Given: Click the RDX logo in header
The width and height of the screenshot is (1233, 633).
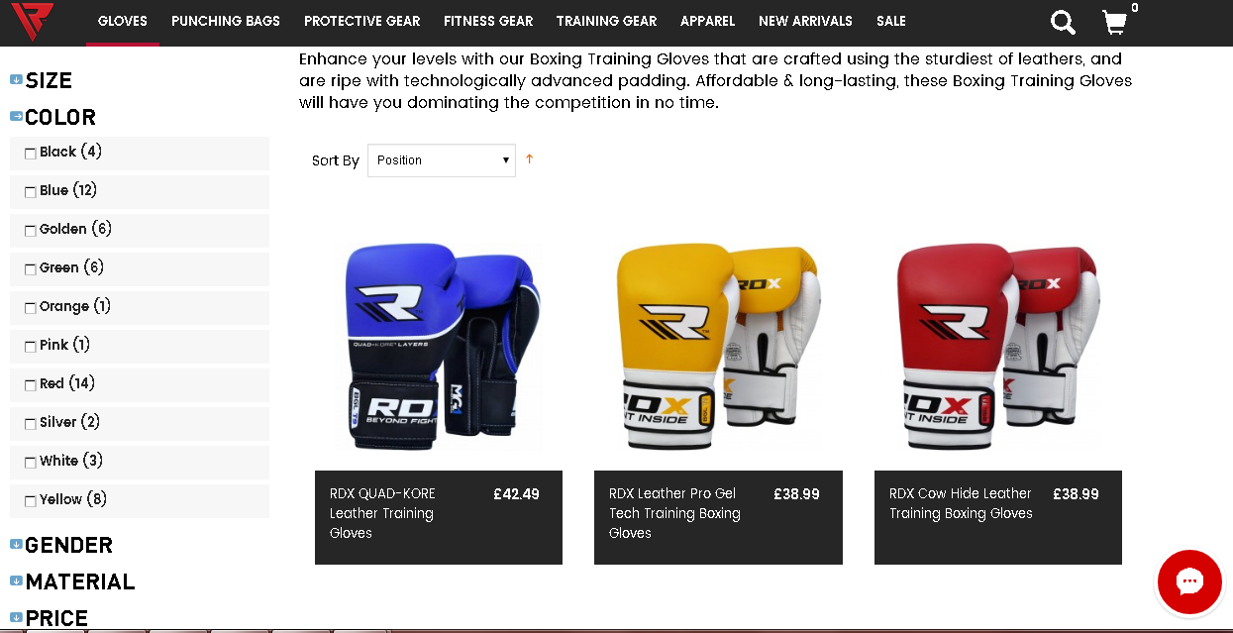Looking at the screenshot, I should [x=32, y=21].
